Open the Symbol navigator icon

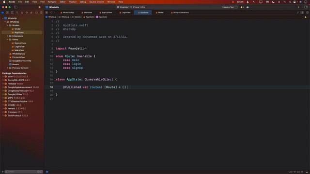point(12,13)
